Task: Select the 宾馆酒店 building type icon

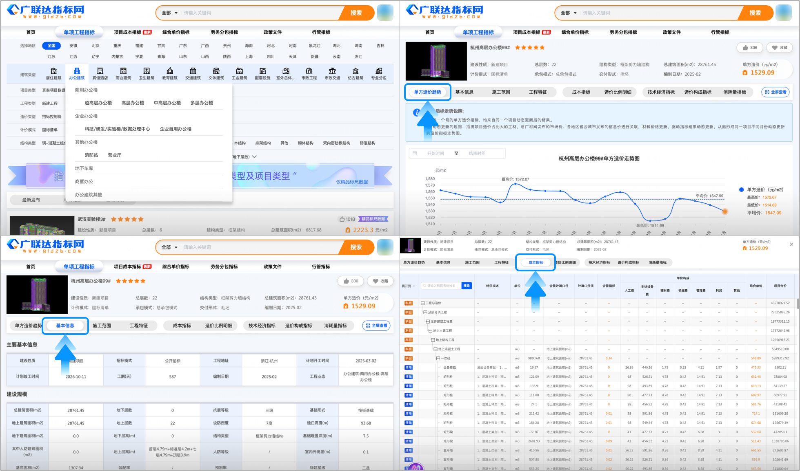Action: point(100,73)
